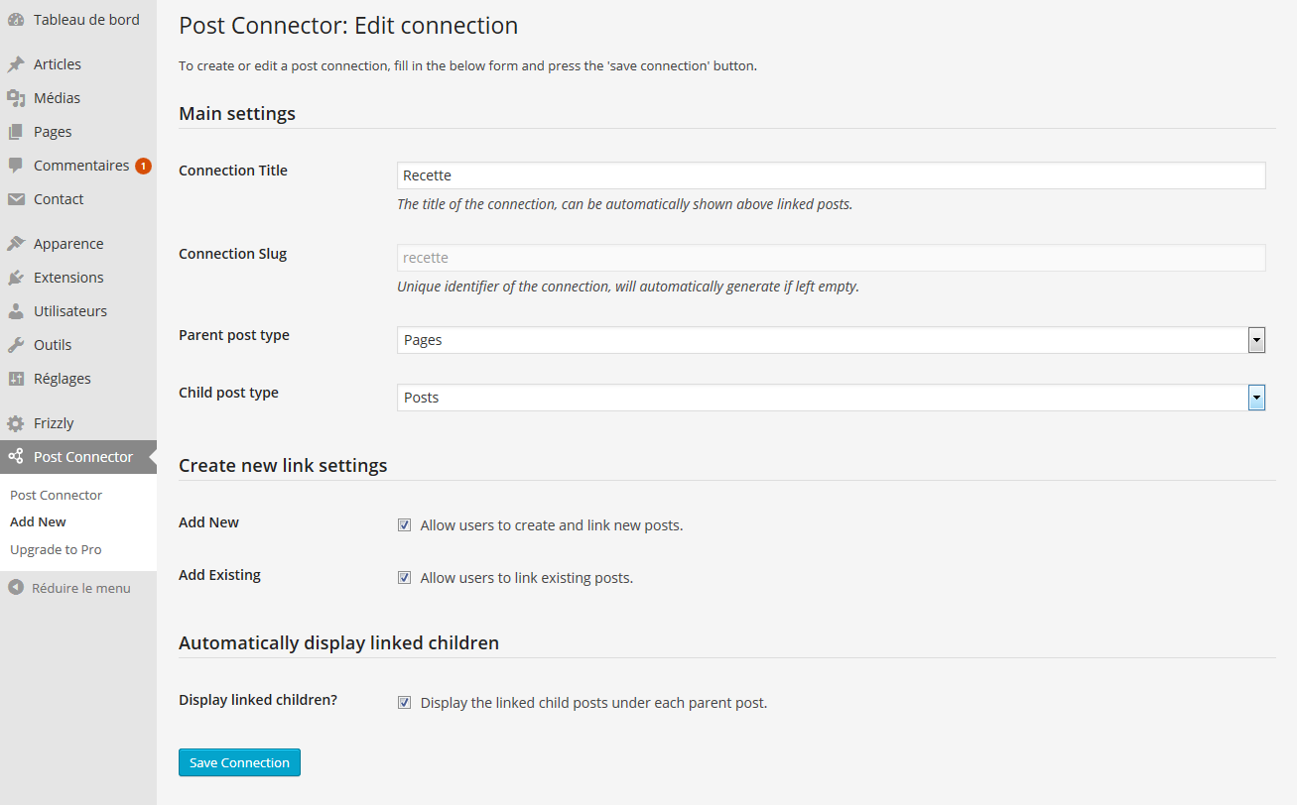Image resolution: width=1297 pixels, height=805 pixels.
Task: Open the Post Connector submenu link
Action: (57, 495)
